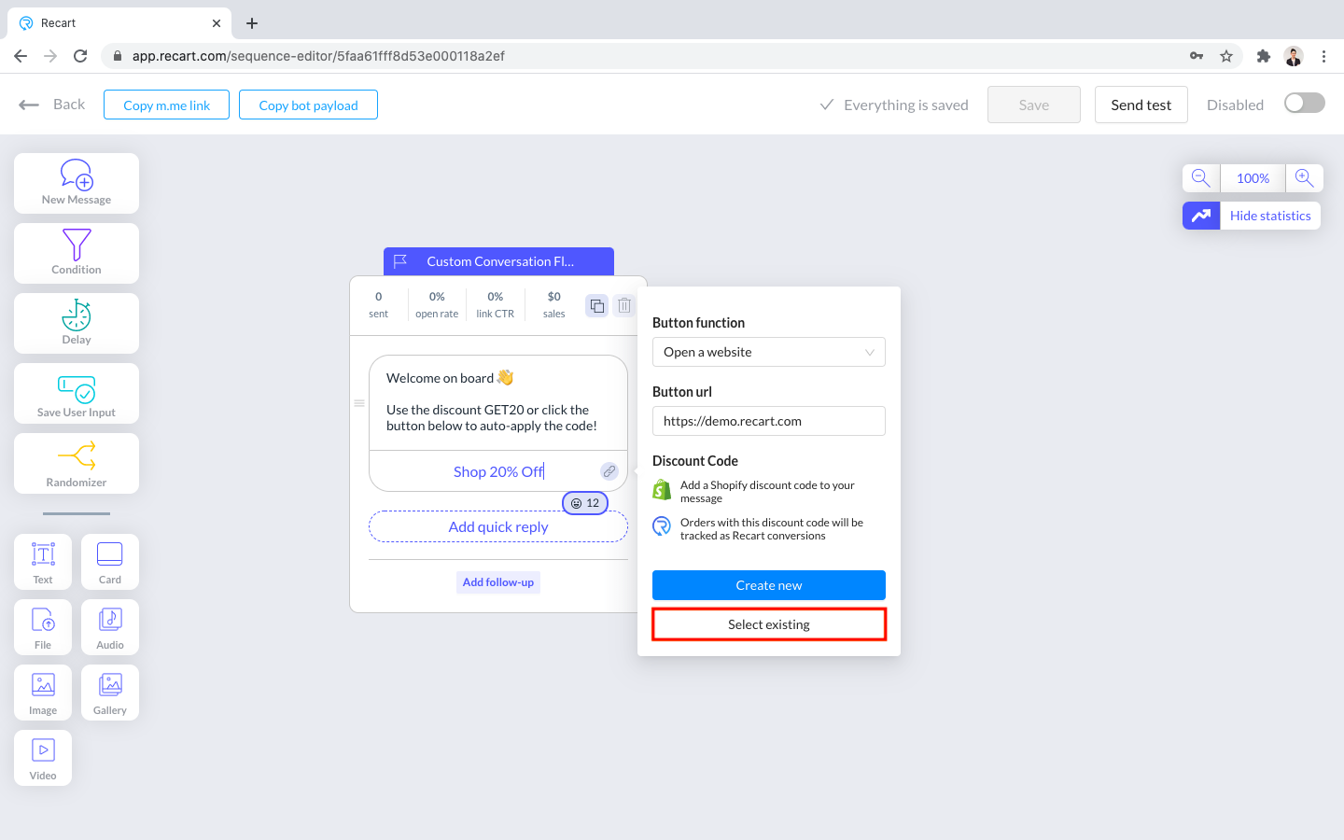Click Copy m.me link button

167,105
